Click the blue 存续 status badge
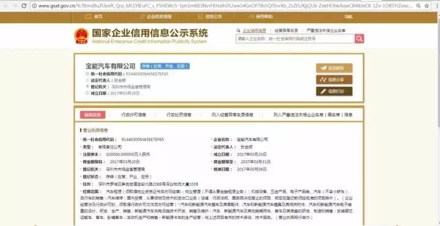The height and width of the screenshot is (226, 440). [x=165, y=66]
